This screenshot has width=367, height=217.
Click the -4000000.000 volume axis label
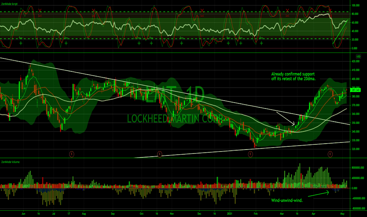tap(358, 198)
